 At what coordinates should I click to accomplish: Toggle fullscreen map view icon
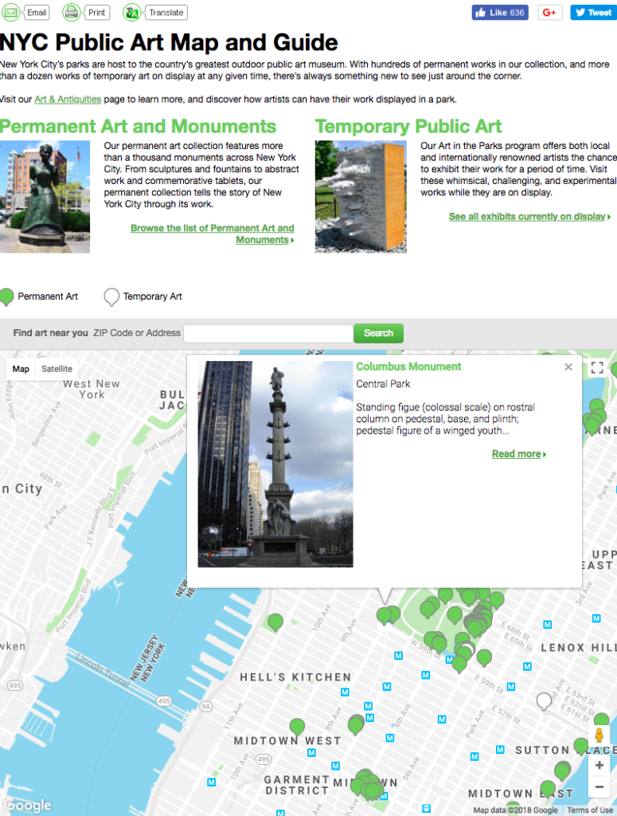click(597, 368)
